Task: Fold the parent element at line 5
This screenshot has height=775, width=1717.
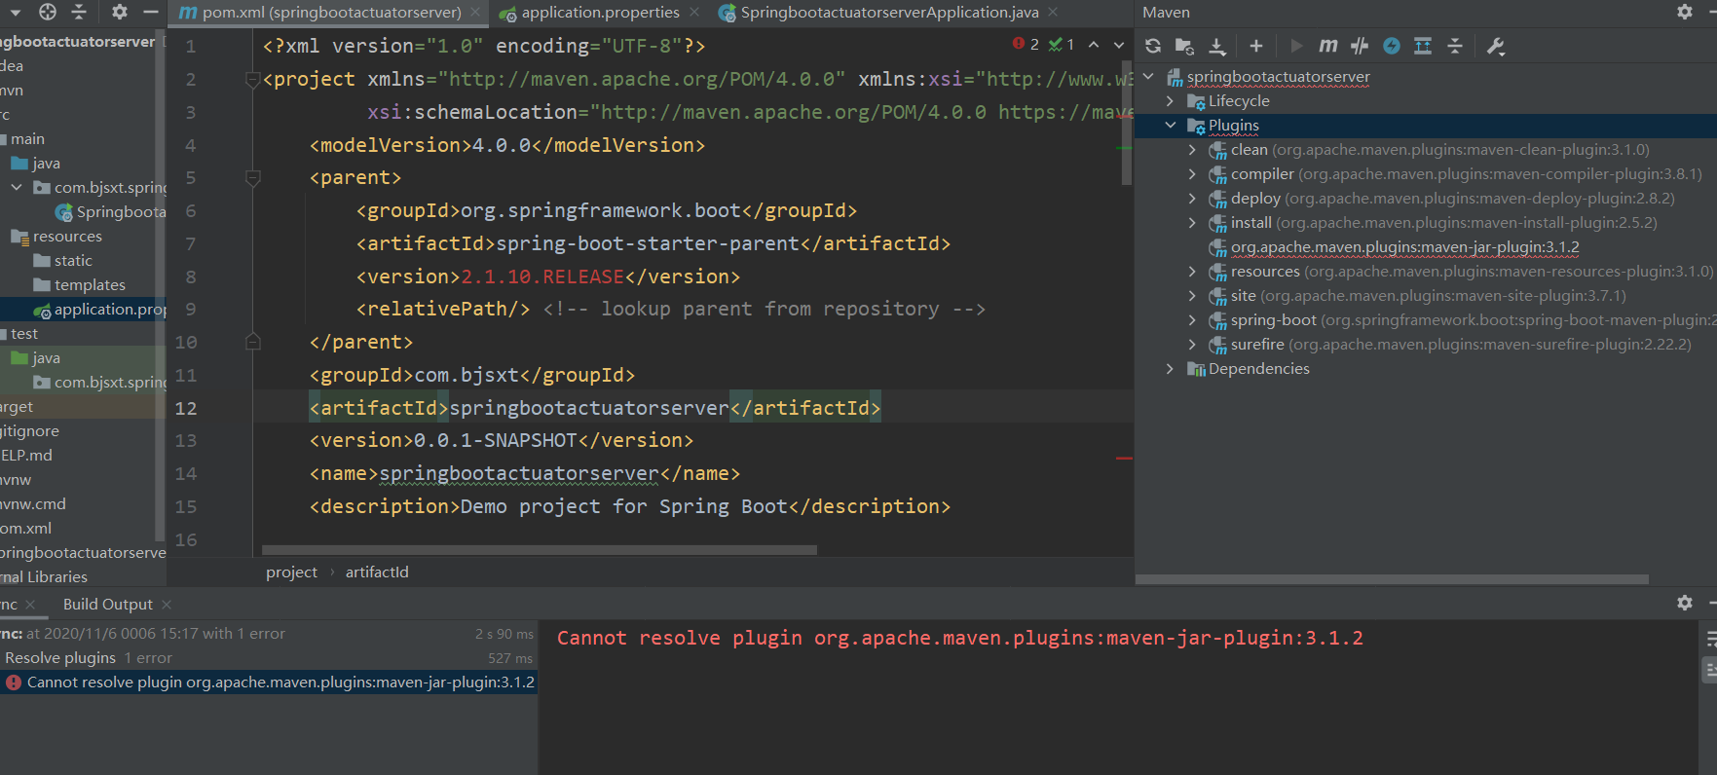Action: click(253, 178)
